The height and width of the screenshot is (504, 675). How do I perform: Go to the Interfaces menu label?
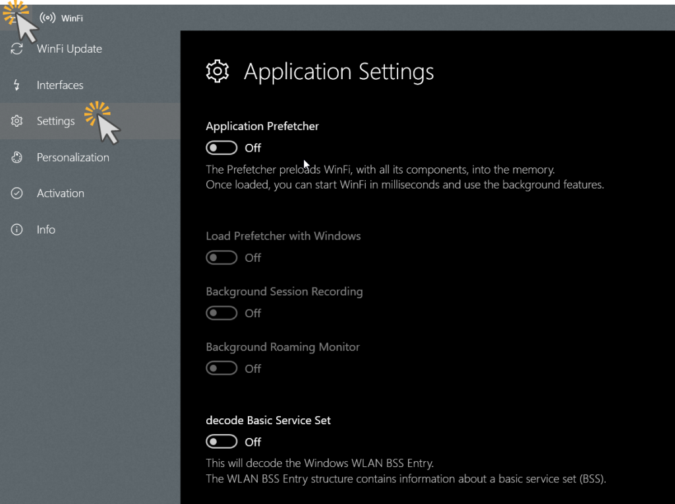coord(60,85)
